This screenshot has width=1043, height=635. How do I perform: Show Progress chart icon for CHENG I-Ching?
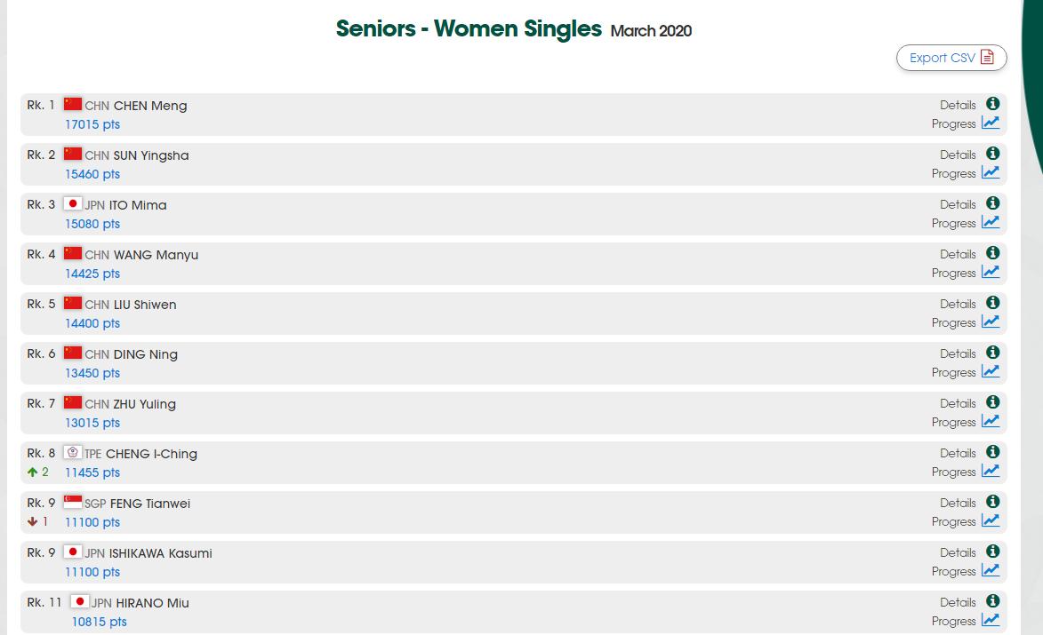[991, 472]
